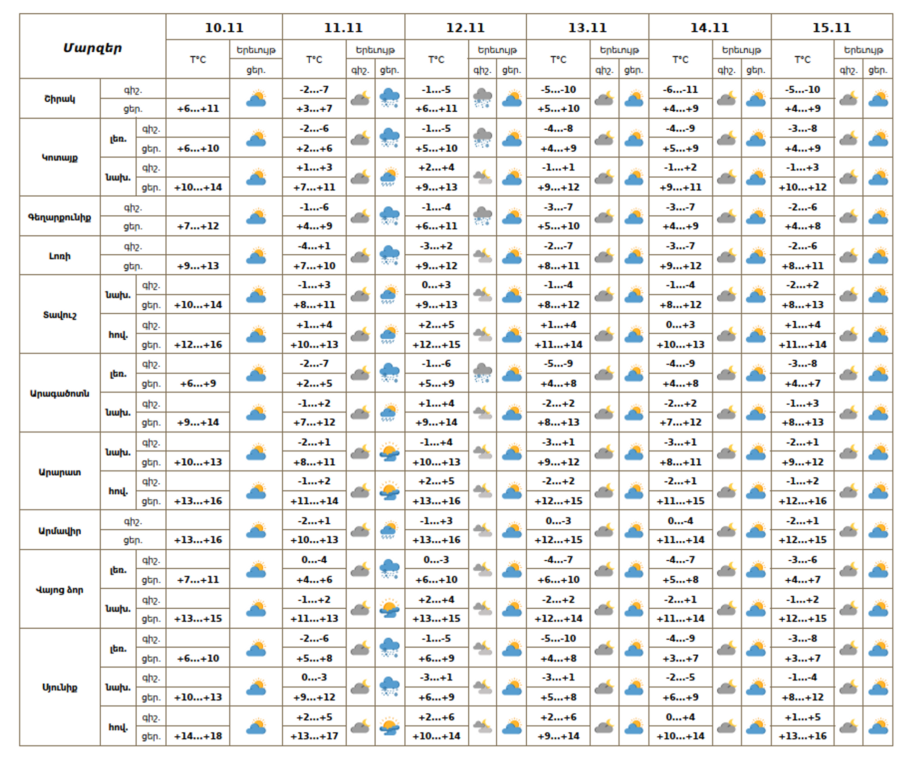Click the 10.11 date column header
The height and width of the screenshot is (757, 912).
pyautogui.click(x=224, y=28)
